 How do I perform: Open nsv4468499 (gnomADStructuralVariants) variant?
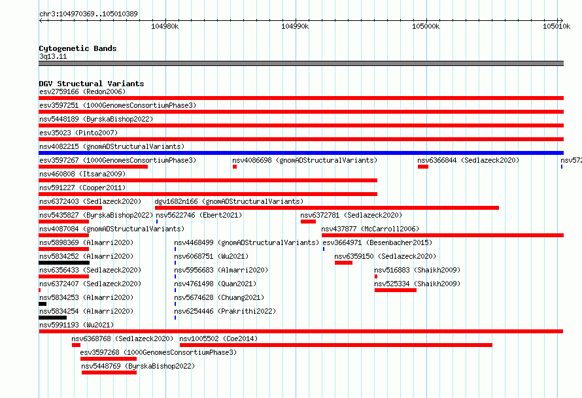(247, 242)
